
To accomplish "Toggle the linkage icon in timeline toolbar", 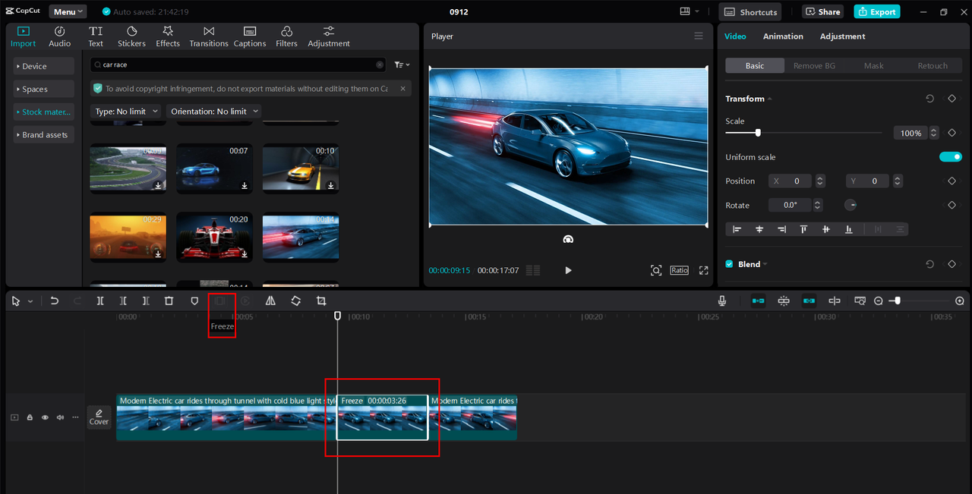I will (x=809, y=301).
